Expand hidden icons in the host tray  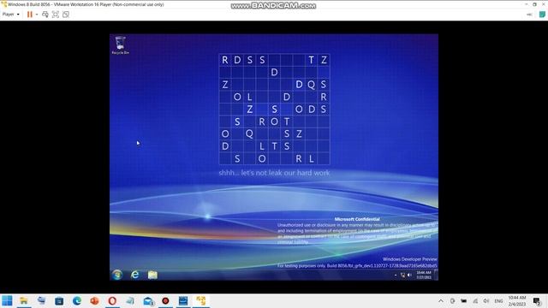(441, 300)
